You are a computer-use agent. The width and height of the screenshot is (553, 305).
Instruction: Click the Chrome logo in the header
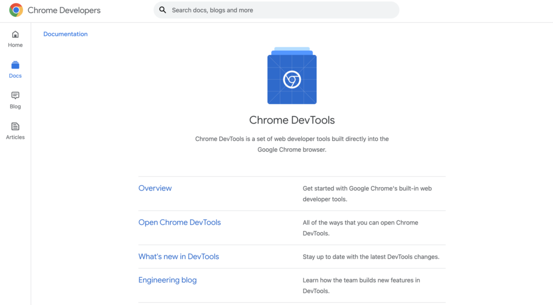tap(16, 10)
